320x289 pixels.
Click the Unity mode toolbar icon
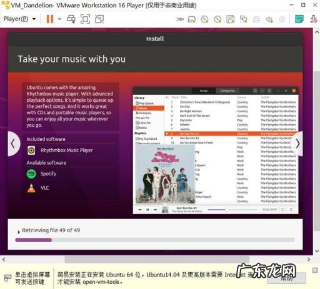coord(99,19)
